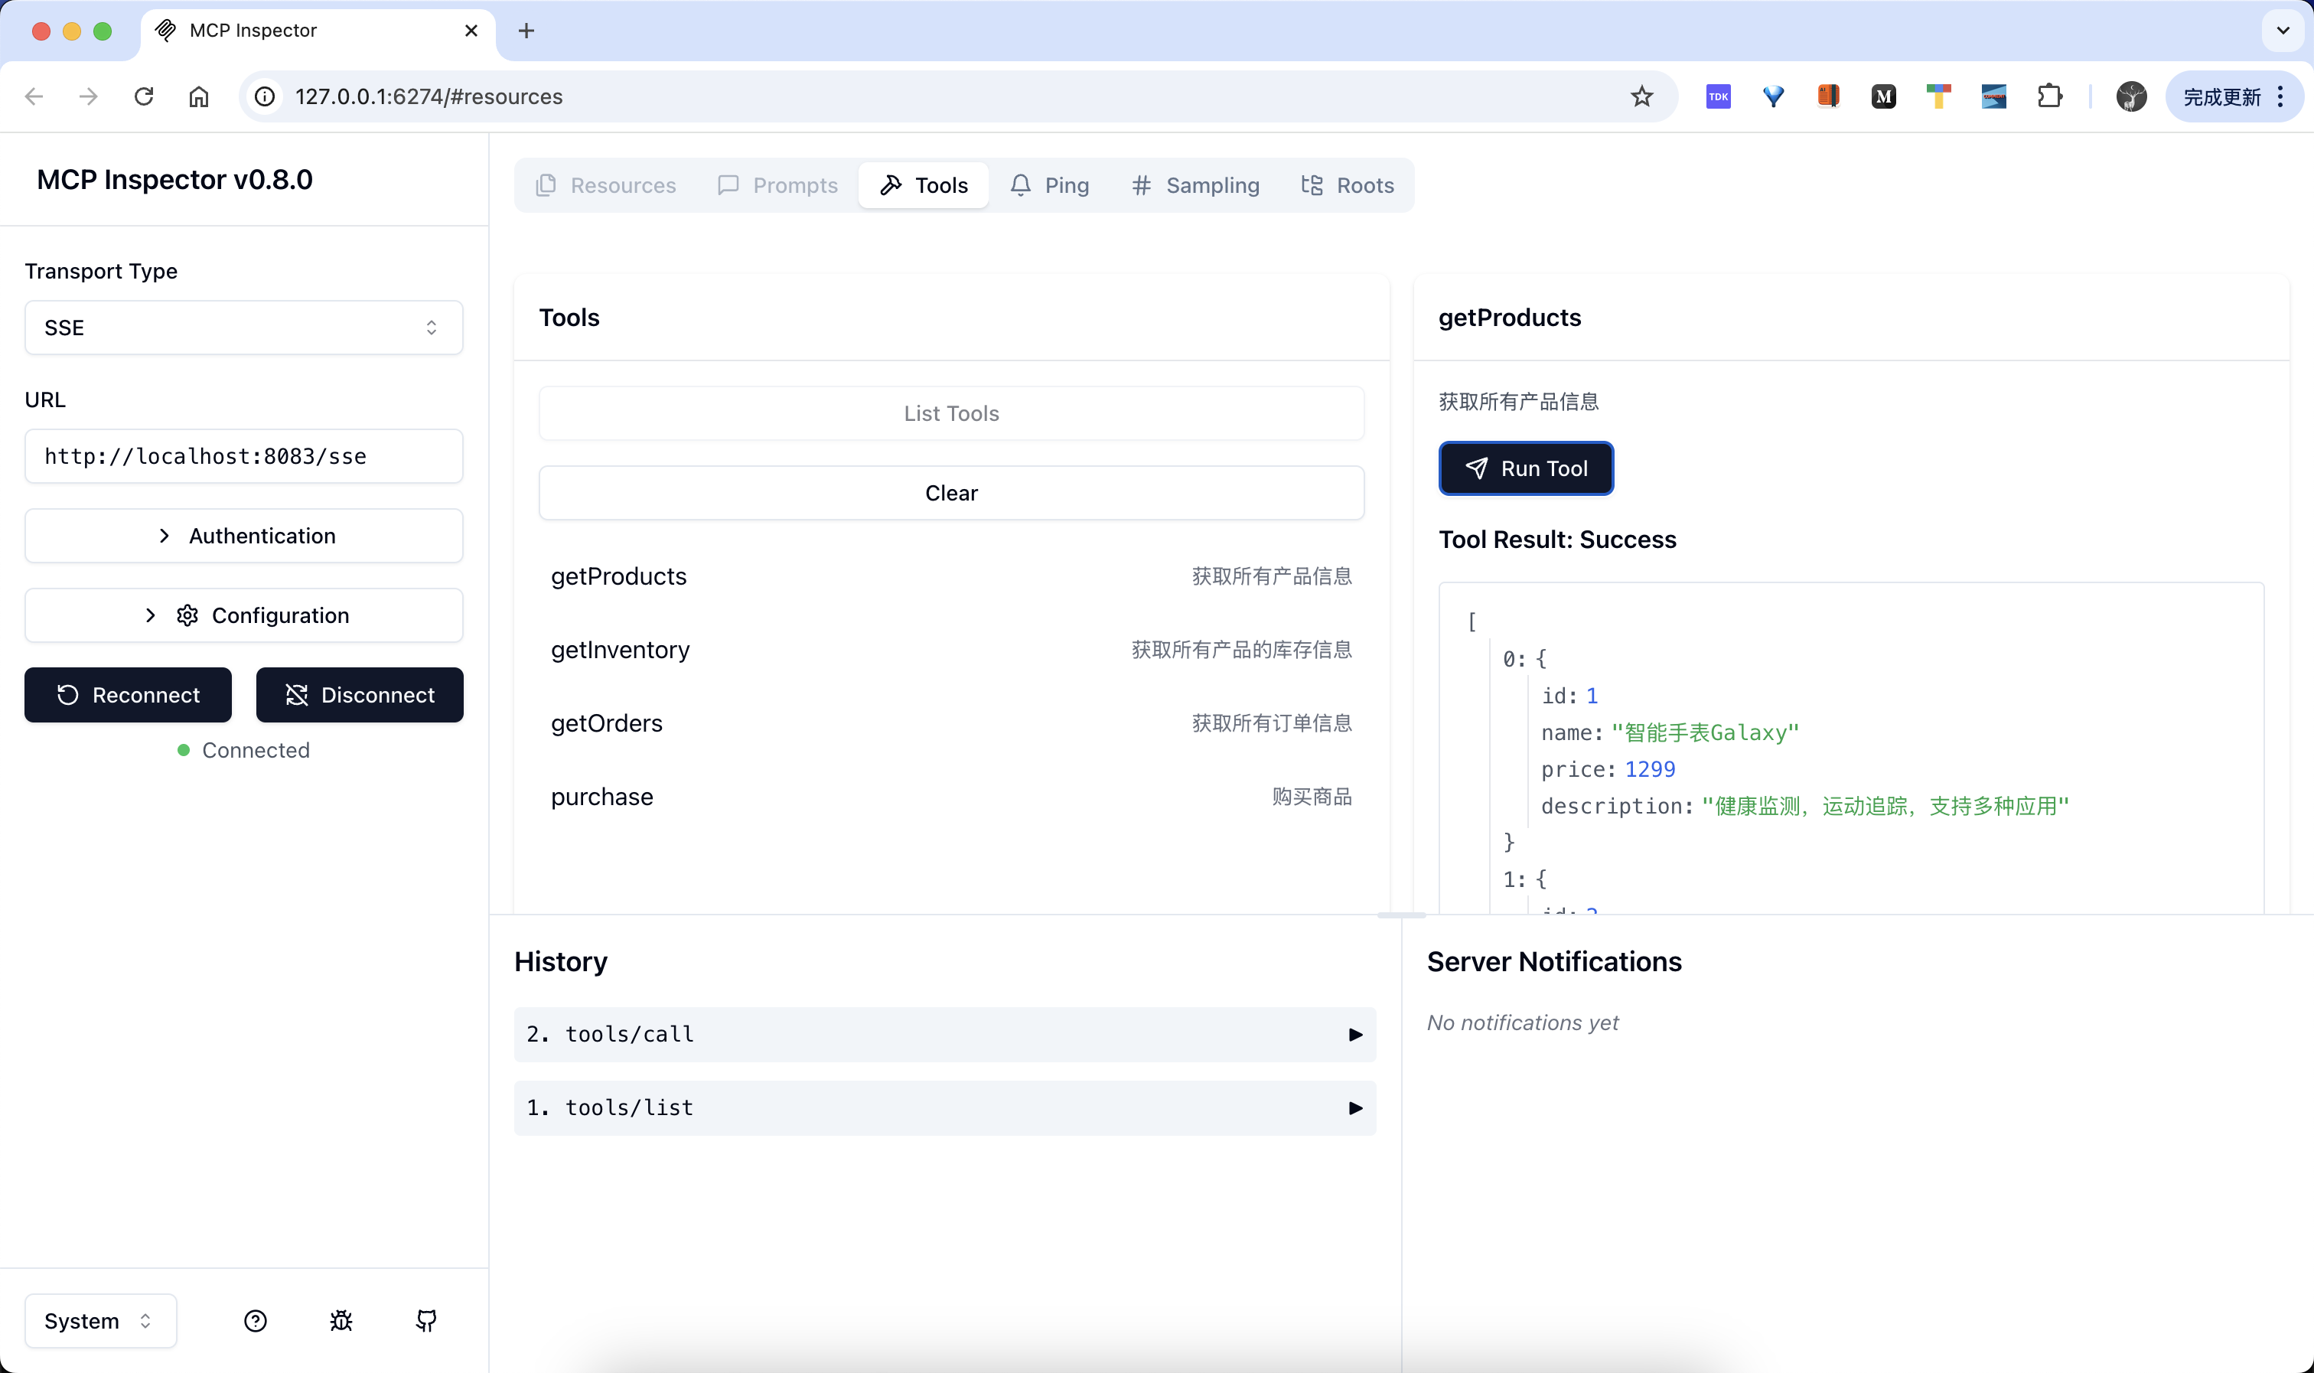Expand the Configuration section
The width and height of the screenshot is (2314, 1373).
pyautogui.click(x=243, y=615)
